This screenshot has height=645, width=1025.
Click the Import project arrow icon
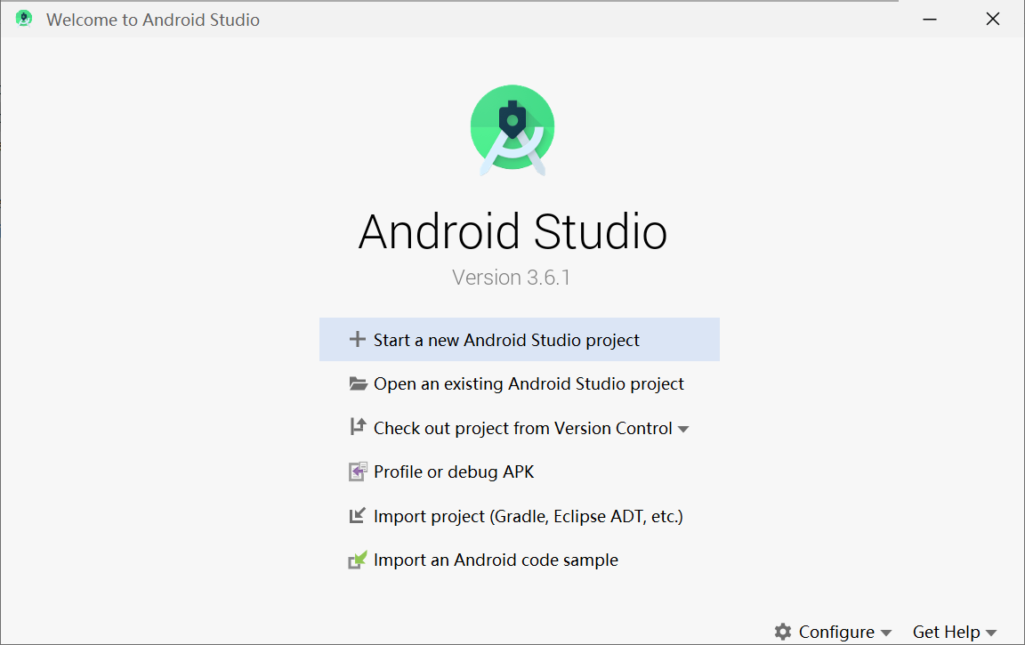pyautogui.click(x=357, y=516)
